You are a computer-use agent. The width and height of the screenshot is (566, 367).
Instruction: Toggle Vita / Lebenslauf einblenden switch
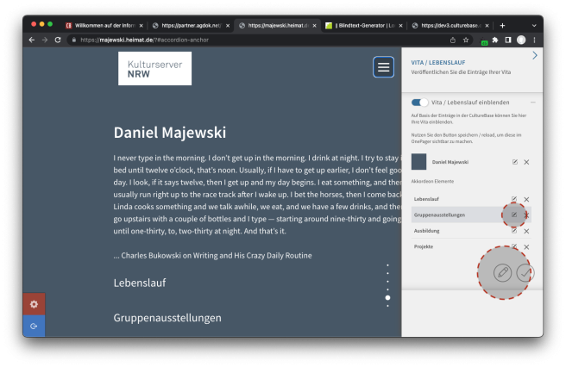click(x=420, y=102)
